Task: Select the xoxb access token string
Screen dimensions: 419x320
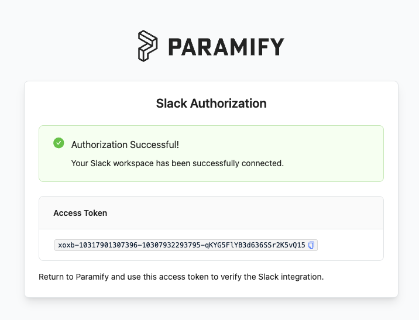Action: coord(181,245)
